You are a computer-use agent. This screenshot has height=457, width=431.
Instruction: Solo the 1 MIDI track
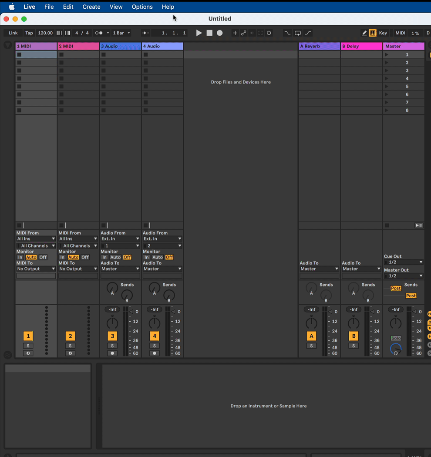[x=28, y=346]
